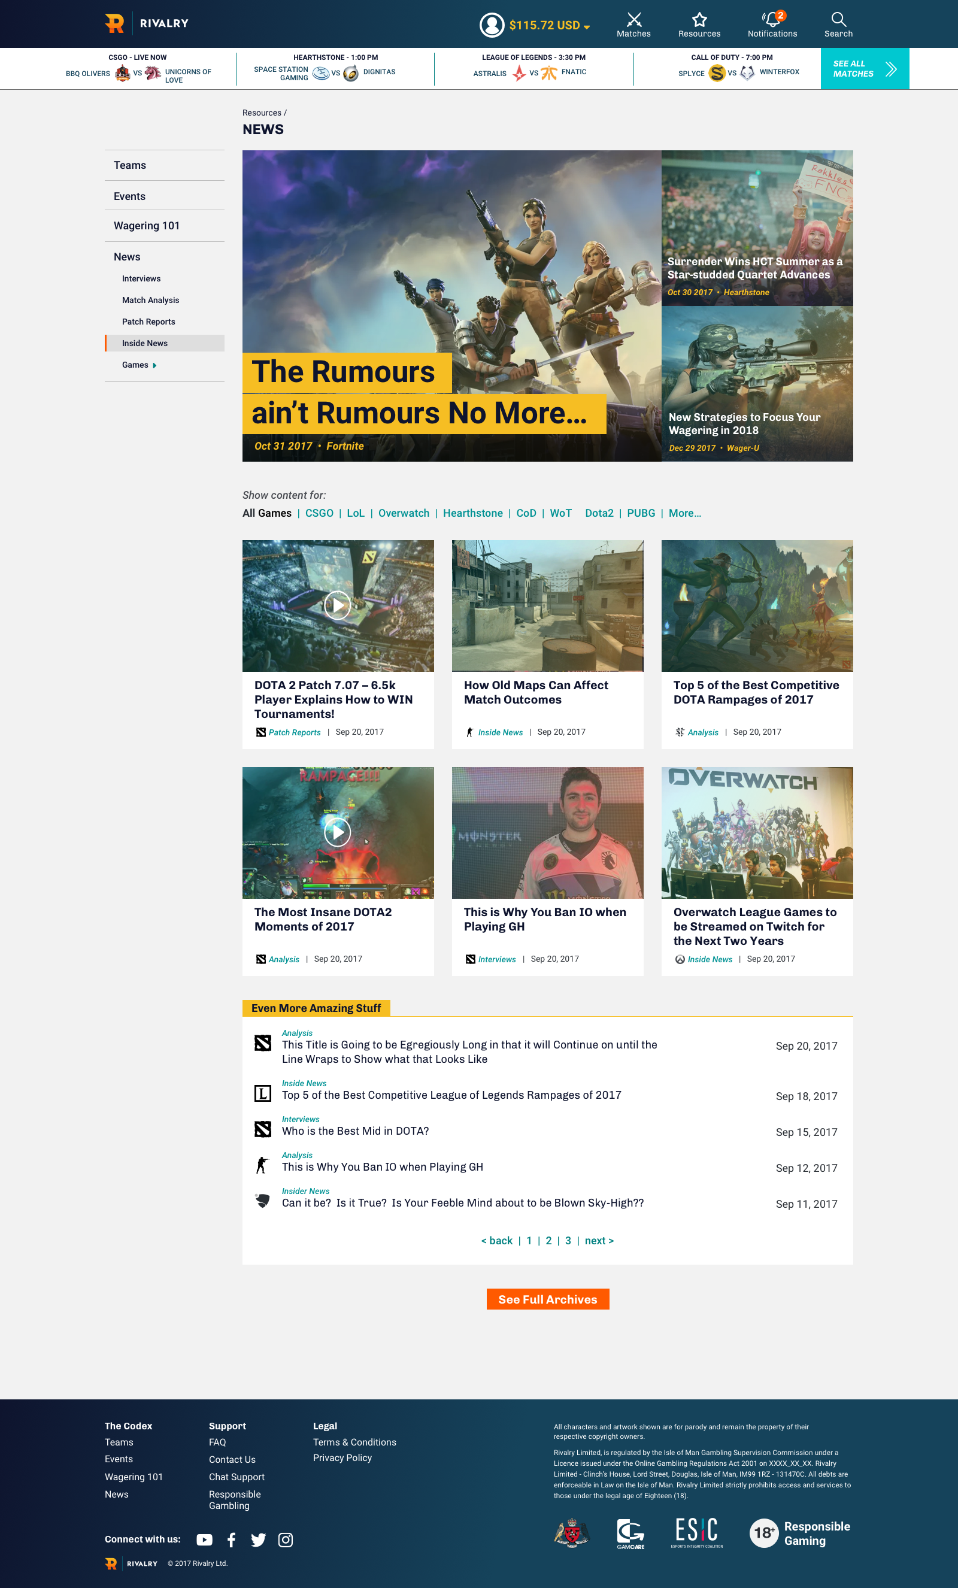Click the Isle of Man crest logo
This screenshot has width=958, height=1588.
(x=571, y=1534)
